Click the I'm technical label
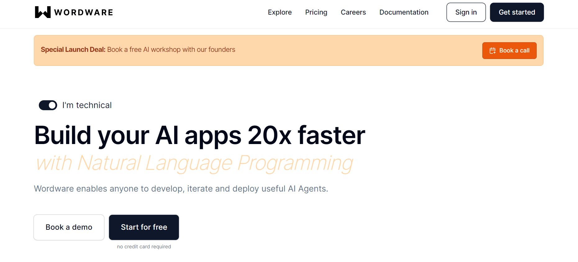This screenshot has width=578, height=262. coord(87,105)
